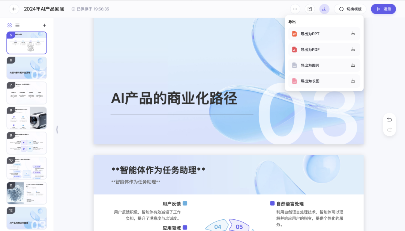This screenshot has width=405, height=231.
Task: Click the undo icon on the right
Action: [x=389, y=119]
